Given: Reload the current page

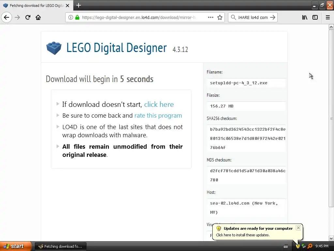Looking at the screenshot, I should pyautogui.click(x=28, y=17).
